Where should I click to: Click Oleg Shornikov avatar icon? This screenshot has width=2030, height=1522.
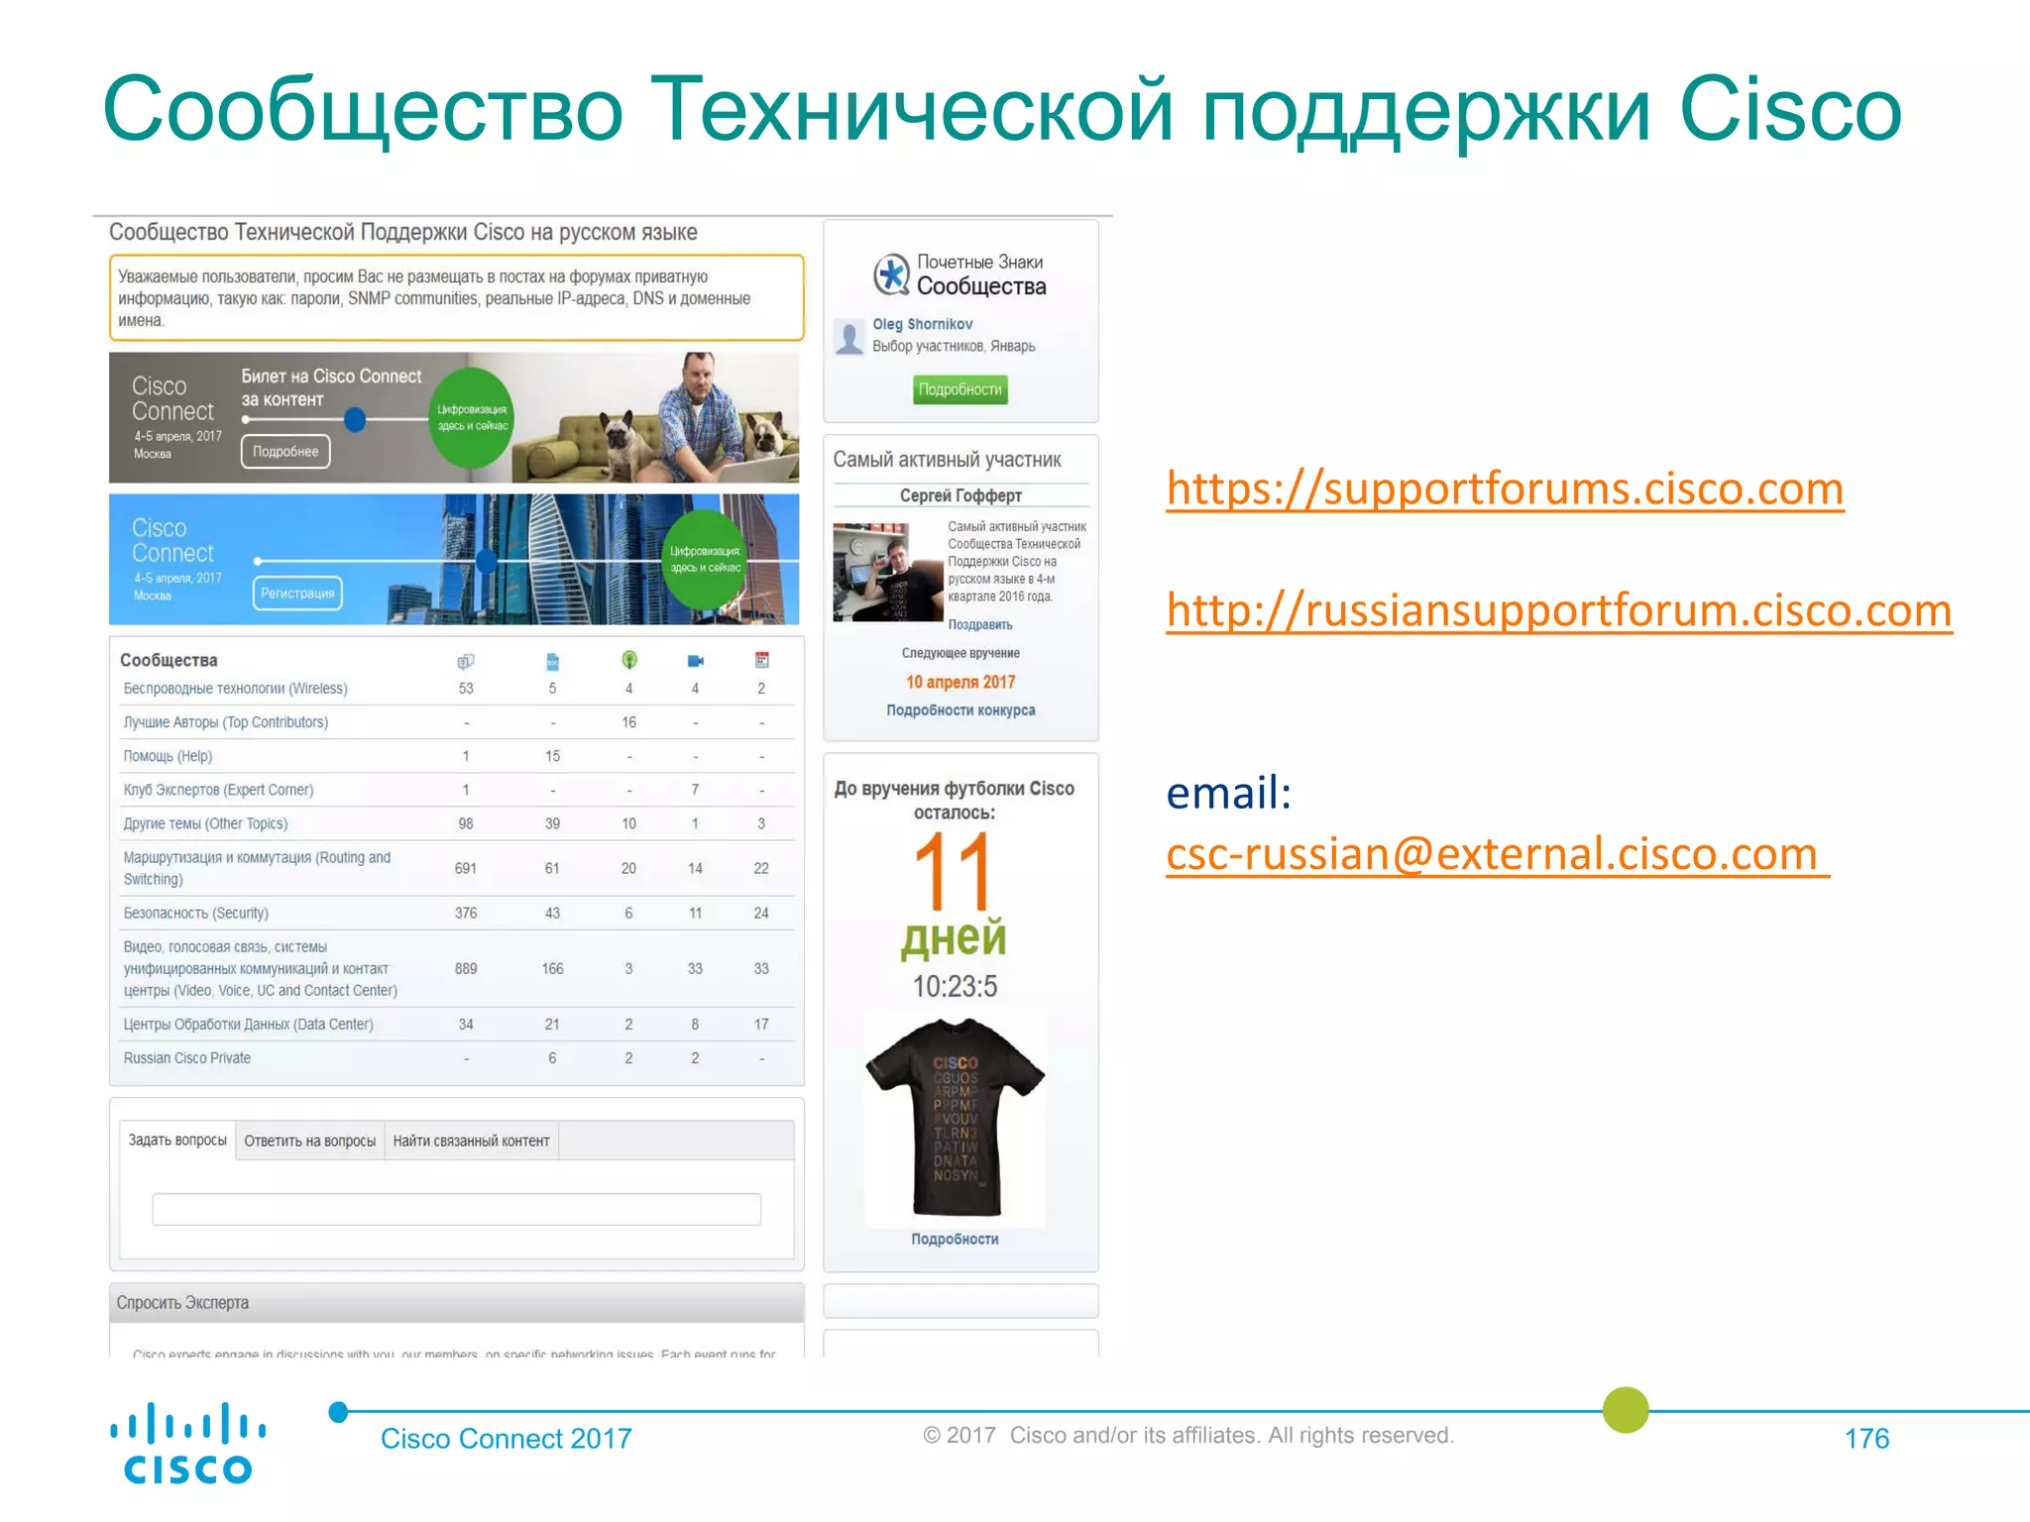849,337
